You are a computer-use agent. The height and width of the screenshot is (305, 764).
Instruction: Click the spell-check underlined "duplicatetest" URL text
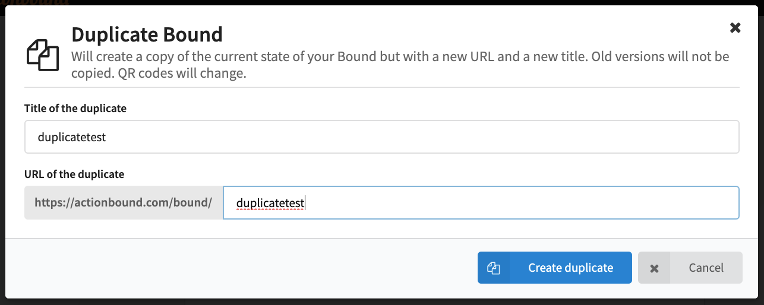click(x=270, y=204)
